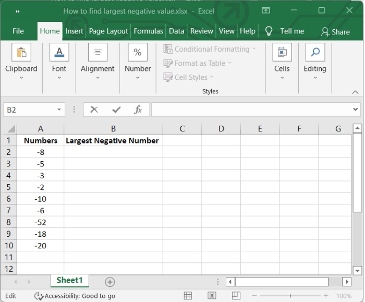The height and width of the screenshot is (302, 365).
Task: Collapse the ribbon with caret arrow
Action: 355,92
